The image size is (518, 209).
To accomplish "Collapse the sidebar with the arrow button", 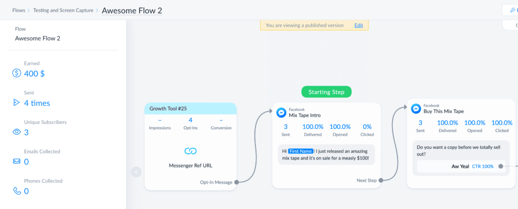I will 136,172.
